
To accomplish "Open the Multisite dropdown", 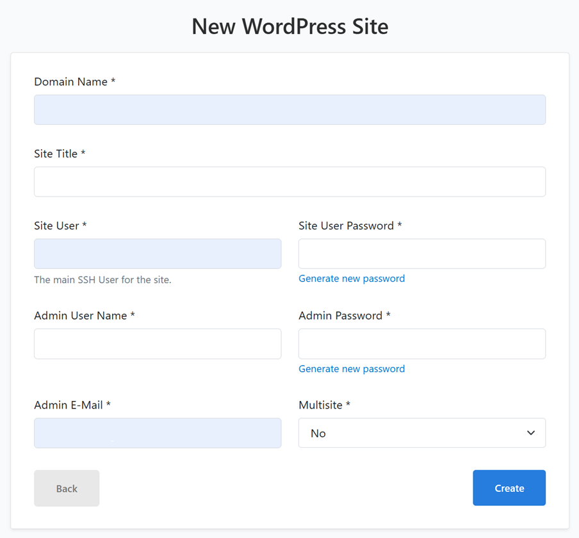I will point(422,433).
